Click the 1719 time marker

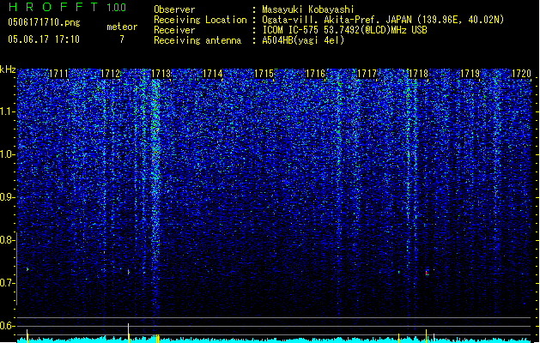pos(470,74)
